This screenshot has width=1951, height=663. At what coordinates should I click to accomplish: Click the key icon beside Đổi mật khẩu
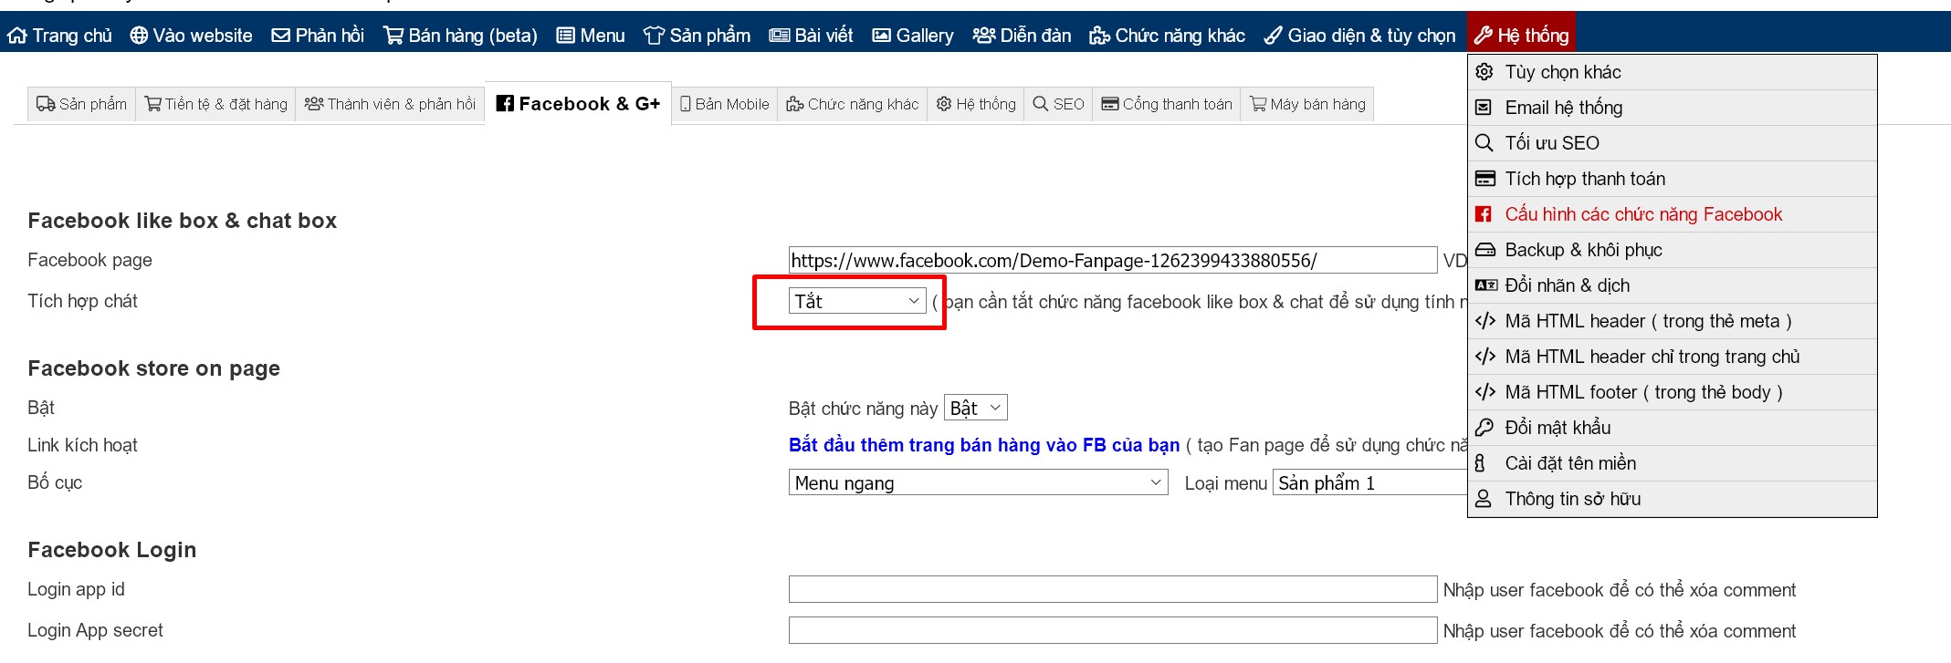[x=1485, y=428]
